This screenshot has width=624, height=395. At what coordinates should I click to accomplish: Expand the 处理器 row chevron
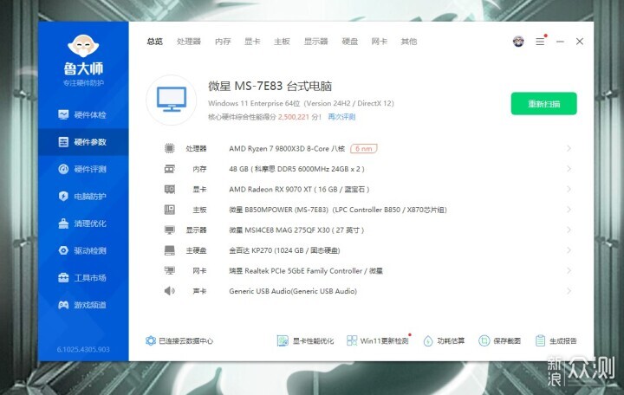coord(569,148)
